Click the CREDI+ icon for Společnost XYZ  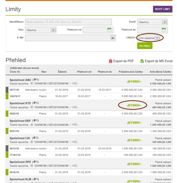[x=134, y=105]
